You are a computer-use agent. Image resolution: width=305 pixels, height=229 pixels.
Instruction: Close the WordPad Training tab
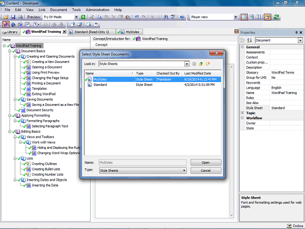(64, 32)
